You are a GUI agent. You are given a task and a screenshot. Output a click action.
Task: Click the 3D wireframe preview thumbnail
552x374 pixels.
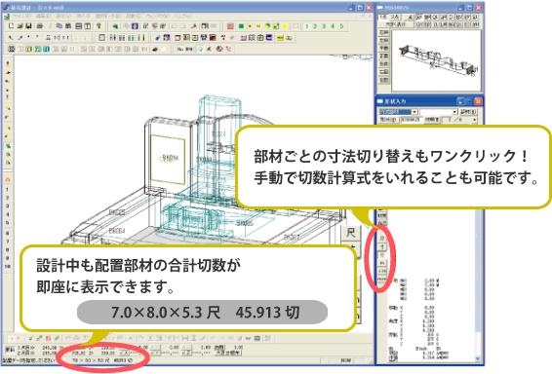click(436, 60)
